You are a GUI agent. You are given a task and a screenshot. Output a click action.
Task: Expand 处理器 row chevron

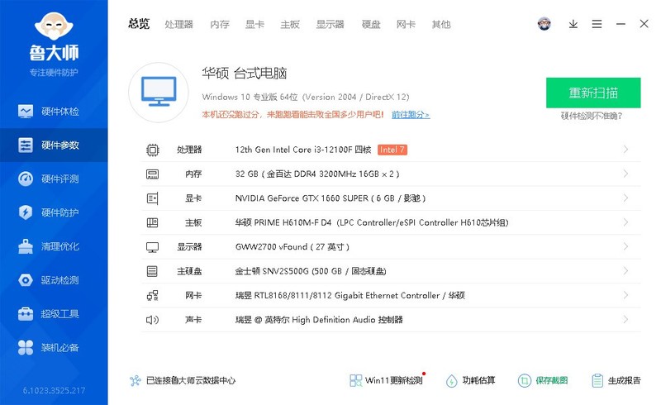coord(625,150)
